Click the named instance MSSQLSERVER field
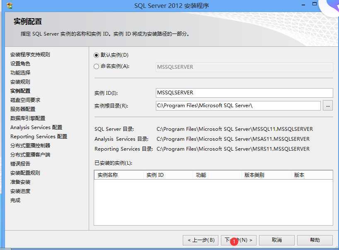 pyautogui.click(x=245, y=67)
